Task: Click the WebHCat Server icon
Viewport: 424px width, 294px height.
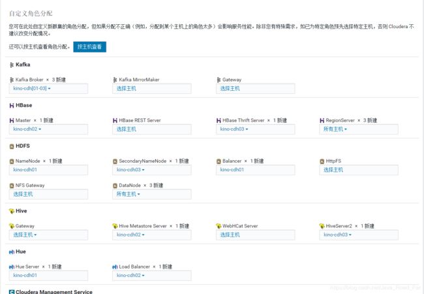Action: [x=219, y=226]
